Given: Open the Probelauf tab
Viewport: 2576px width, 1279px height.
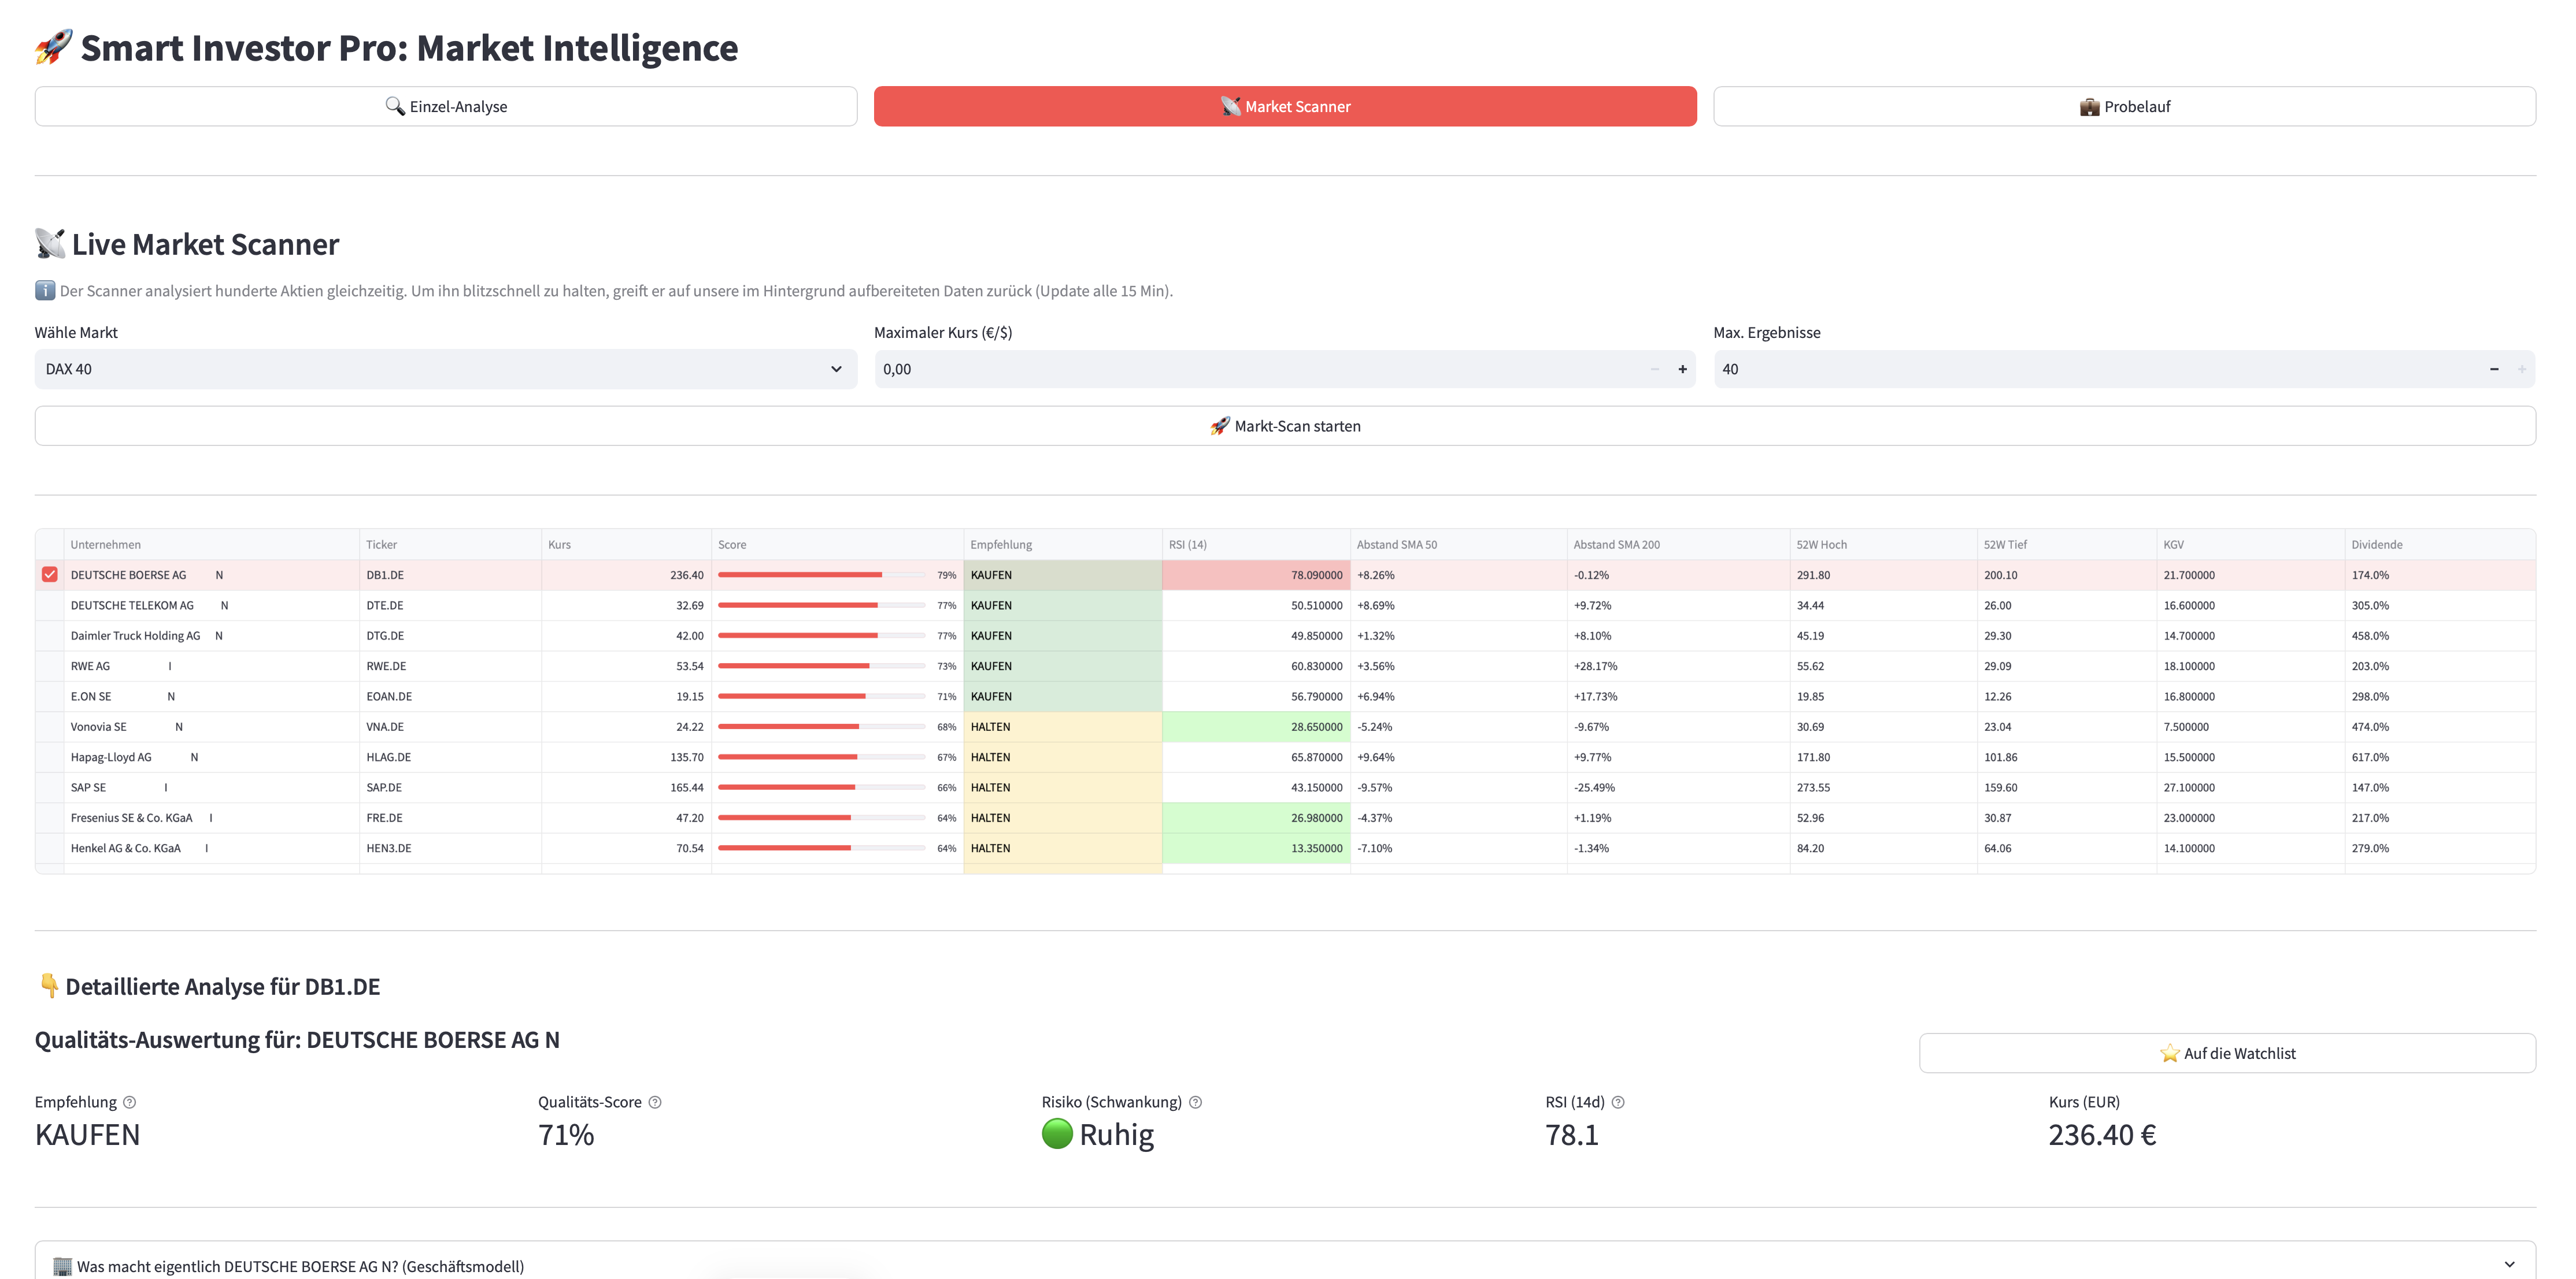Looking at the screenshot, I should point(2124,106).
